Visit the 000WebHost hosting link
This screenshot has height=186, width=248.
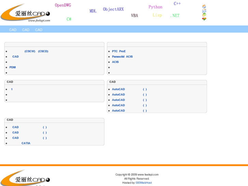[144, 183]
